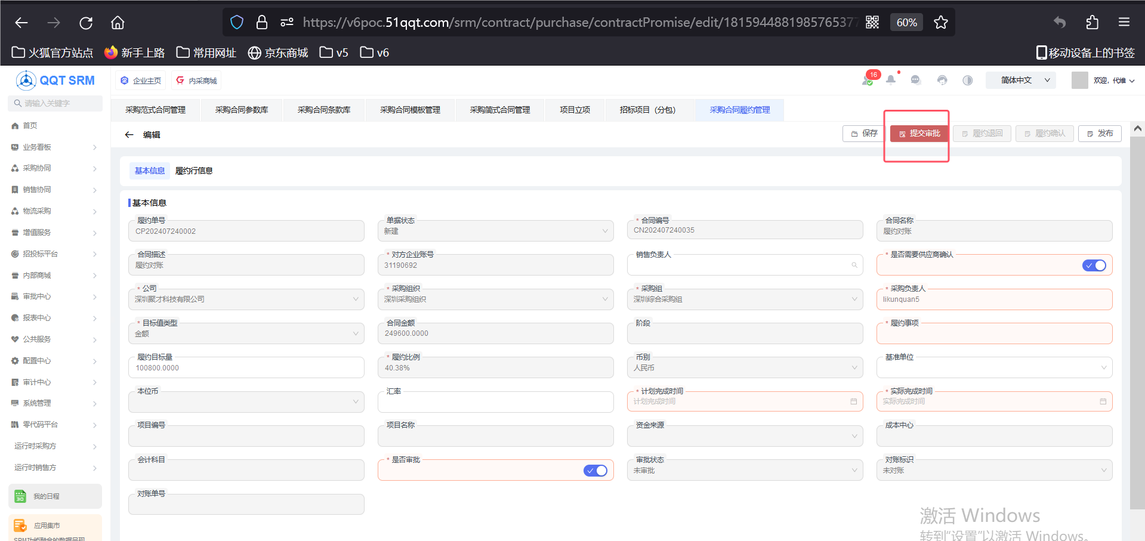Click the page scrollbar up arrow
1145x541 pixels.
(1137, 128)
